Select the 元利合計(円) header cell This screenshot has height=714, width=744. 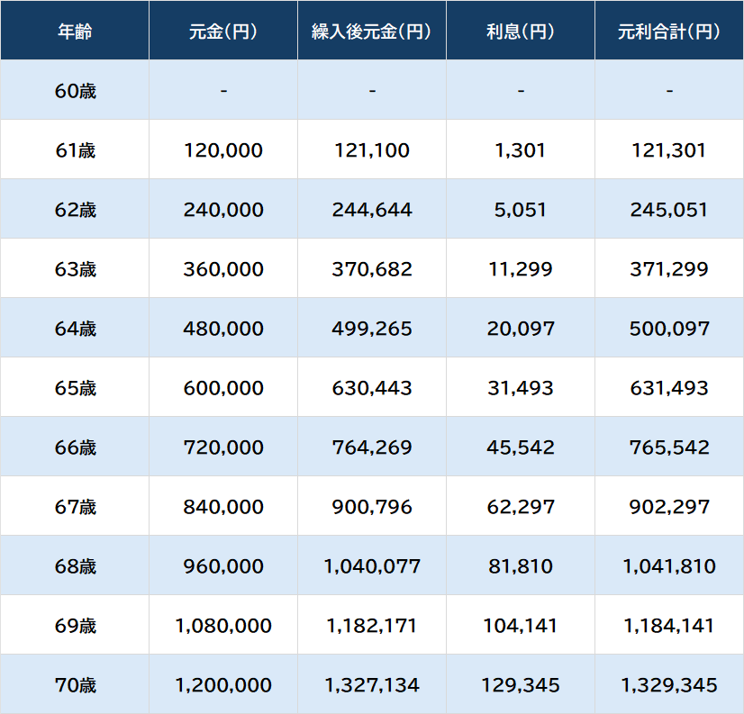pyautogui.click(x=669, y=31)
